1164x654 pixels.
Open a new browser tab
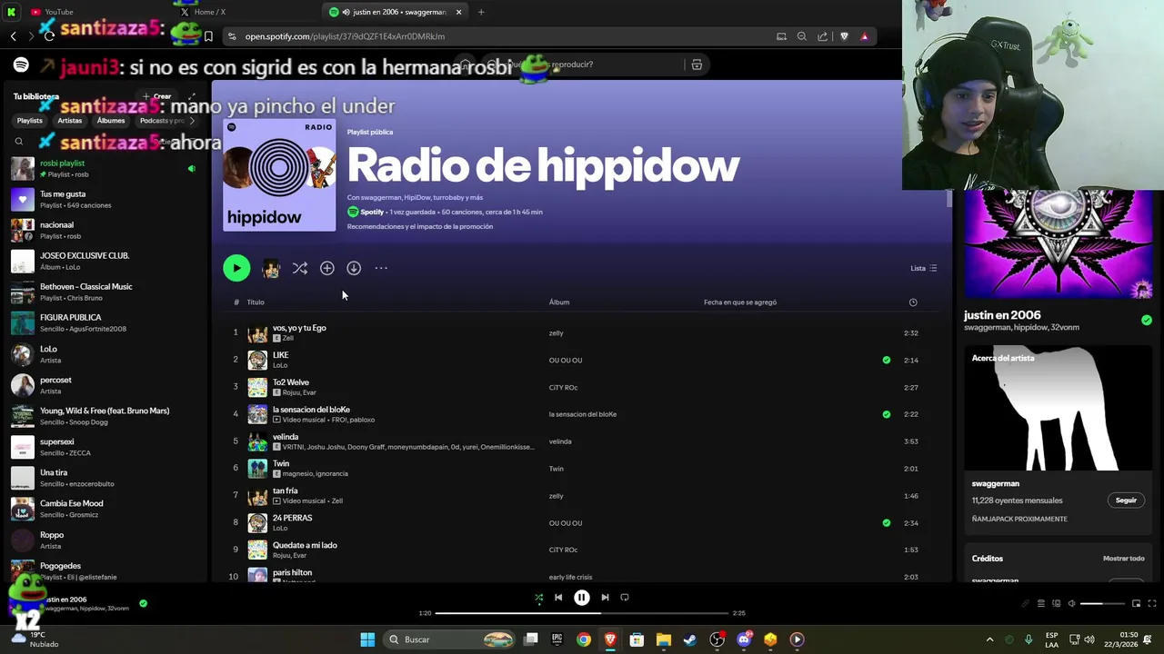pos(481,12)
